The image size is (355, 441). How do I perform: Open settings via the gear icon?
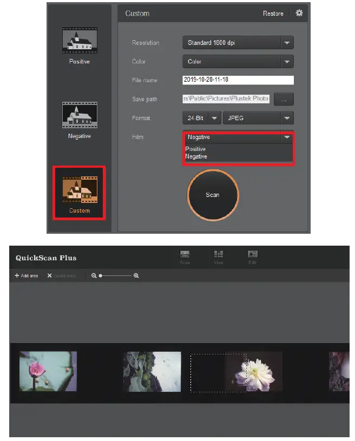299,13
